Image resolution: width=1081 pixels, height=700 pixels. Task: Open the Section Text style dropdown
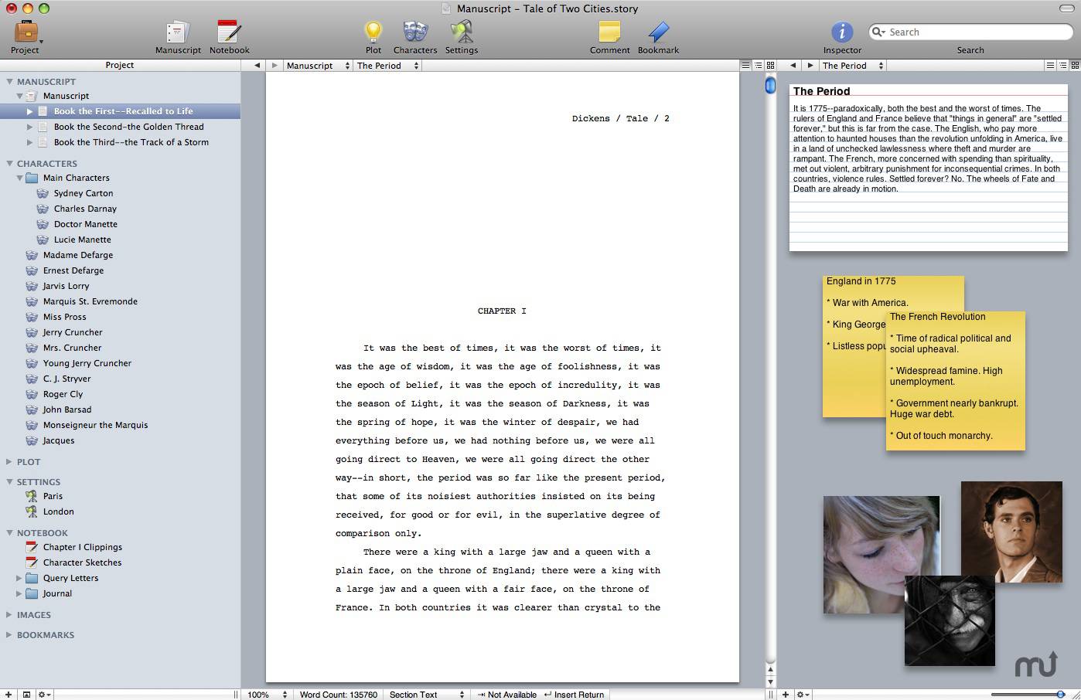coord(427,695)
